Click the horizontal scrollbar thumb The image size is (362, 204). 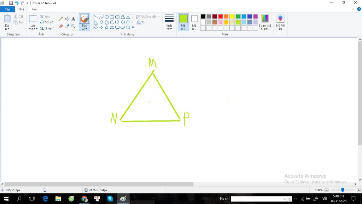99,184
